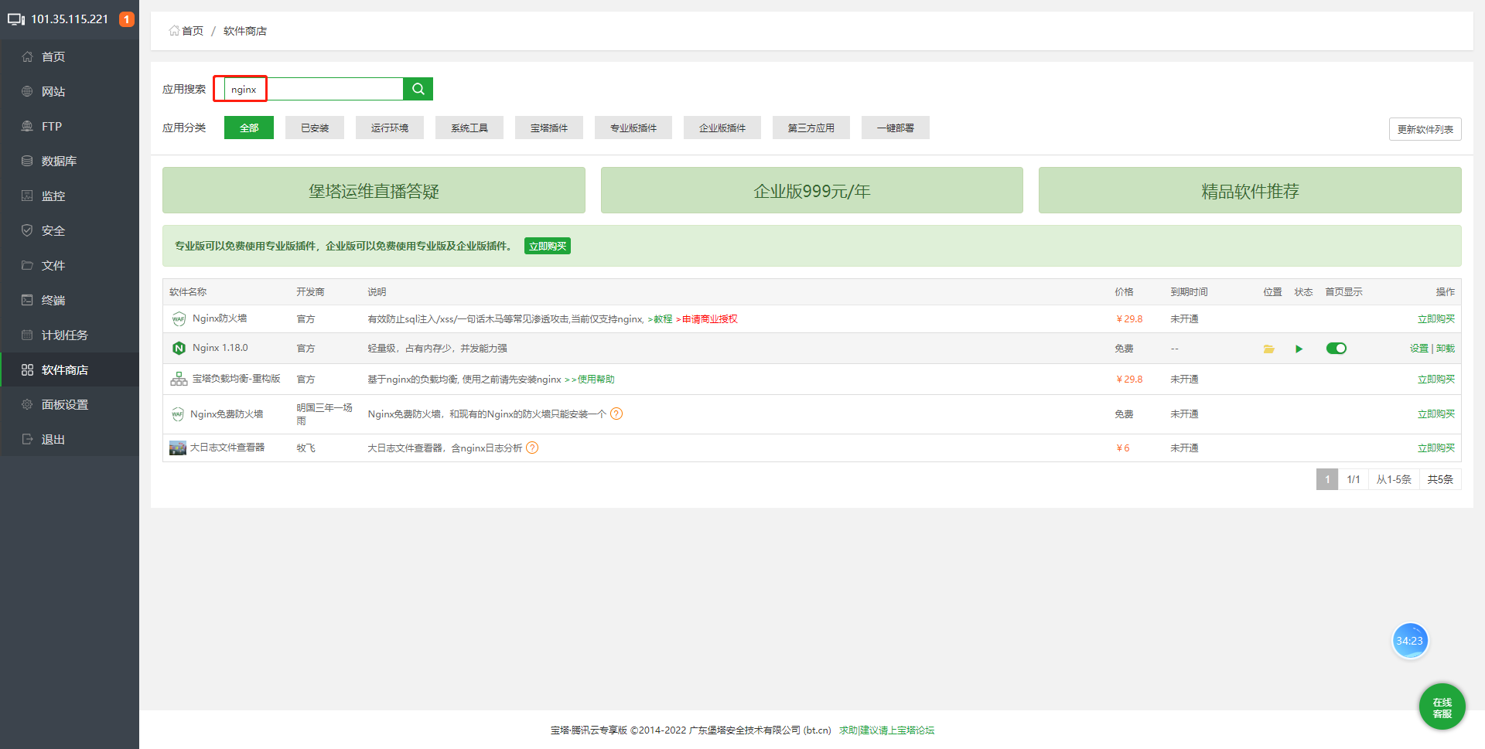Select 软件商店 in the sidebar
The width and height of the screenshot is (1485, 749).
pos(70,369)
